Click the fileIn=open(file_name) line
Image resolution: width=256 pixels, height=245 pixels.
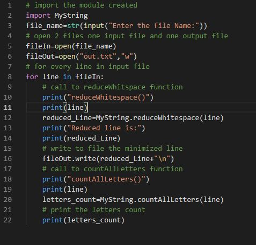click(71, 46)
